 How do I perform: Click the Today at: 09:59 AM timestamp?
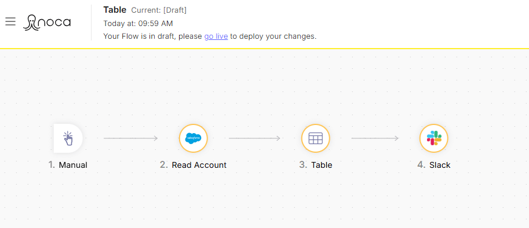point(138,24)
